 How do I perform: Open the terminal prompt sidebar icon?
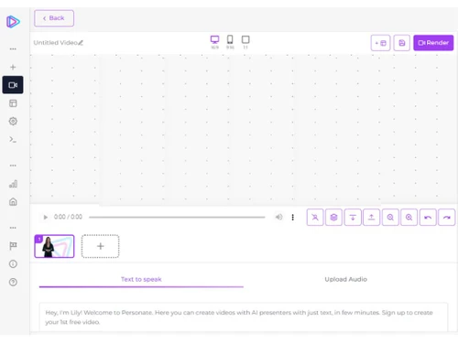click(13, 140)
